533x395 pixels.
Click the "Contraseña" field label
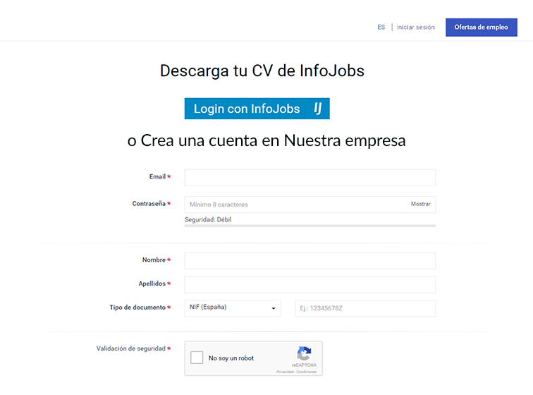pos(149,203)
